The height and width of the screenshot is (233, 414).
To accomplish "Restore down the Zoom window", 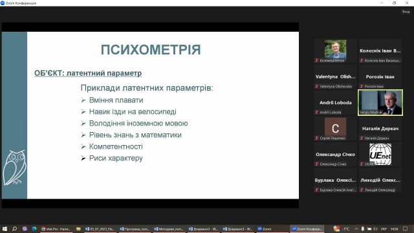I will click(x=394, y=3).
